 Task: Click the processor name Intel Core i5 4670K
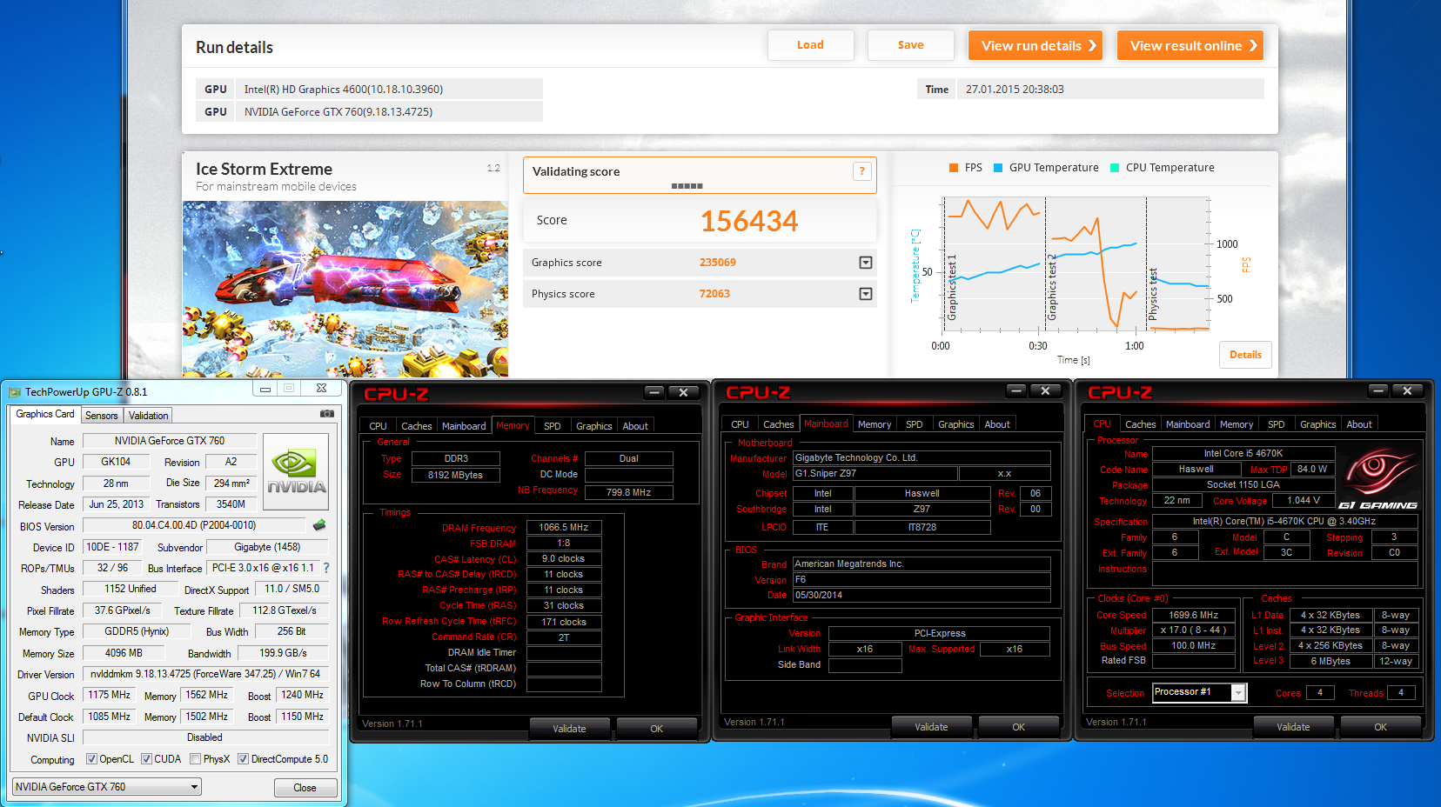[1243, 453]
